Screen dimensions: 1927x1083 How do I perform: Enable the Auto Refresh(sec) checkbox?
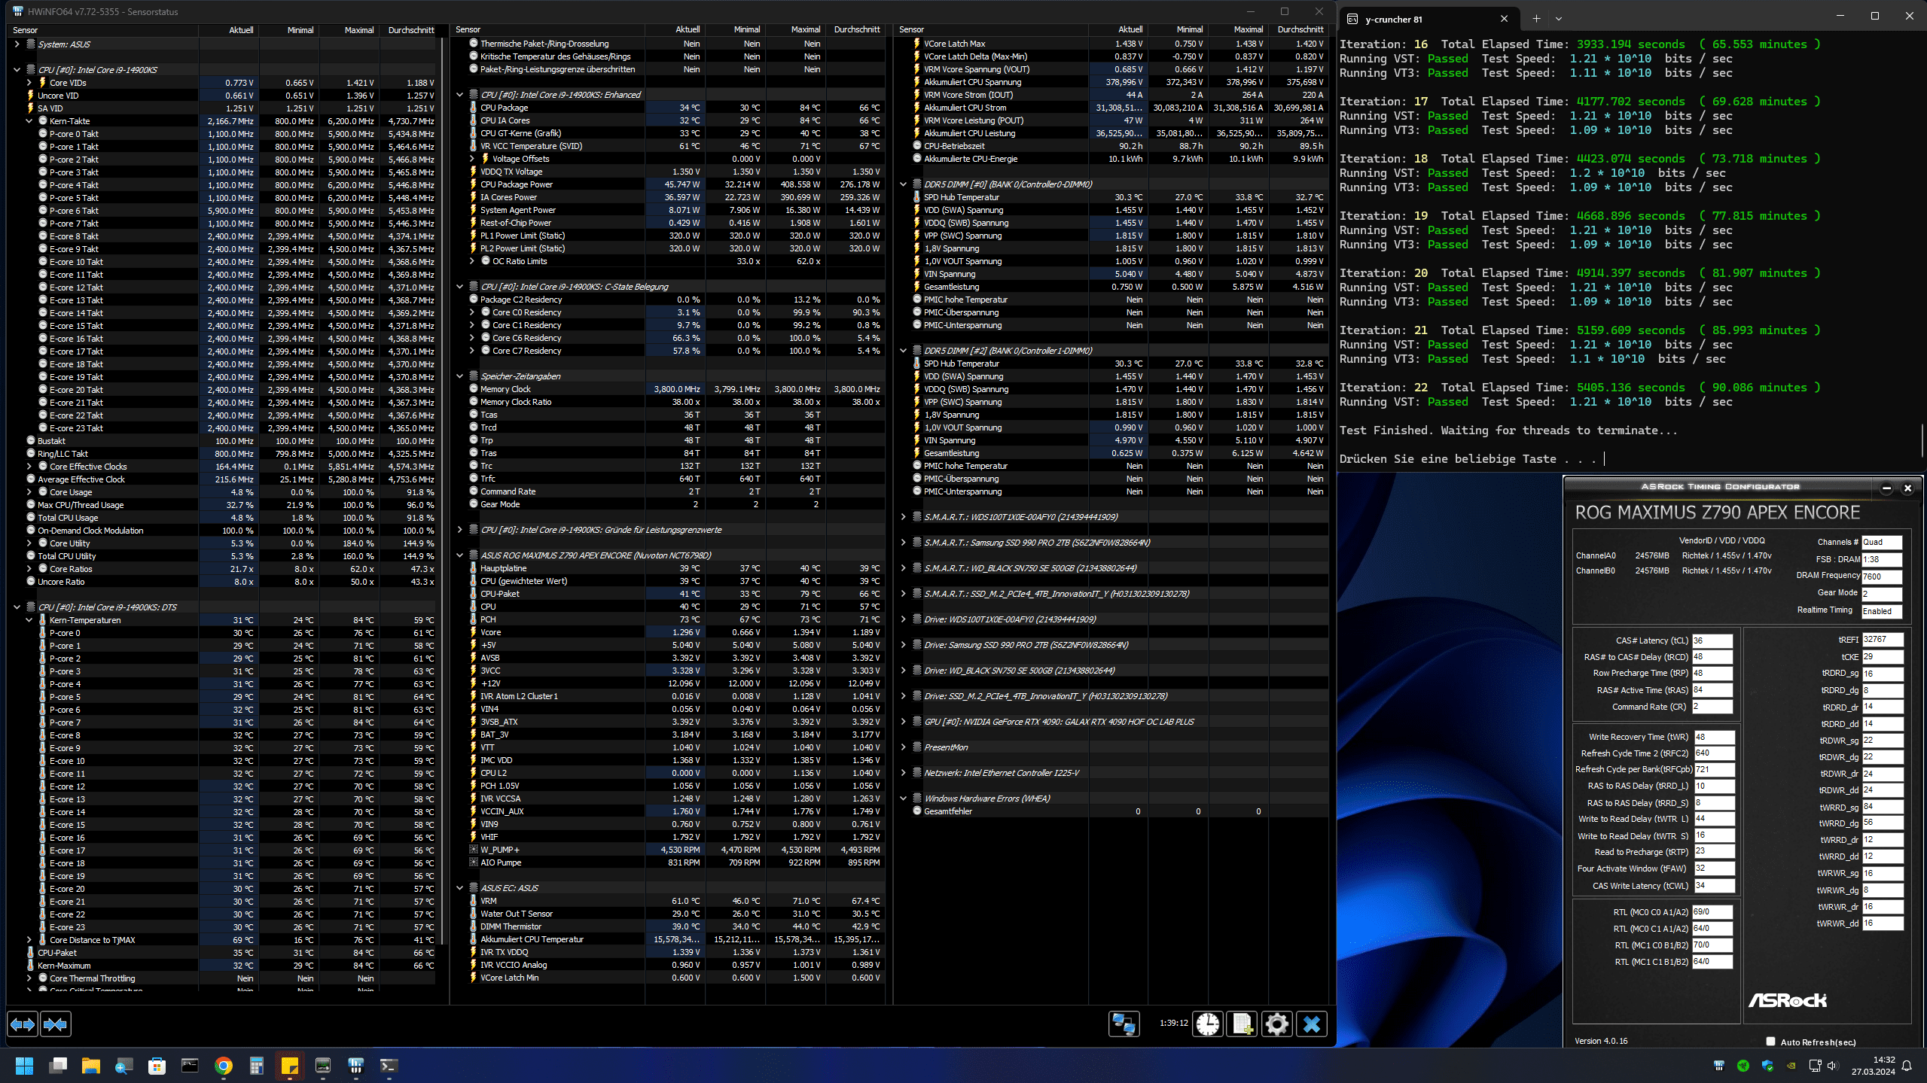tap(1770, 1042)
